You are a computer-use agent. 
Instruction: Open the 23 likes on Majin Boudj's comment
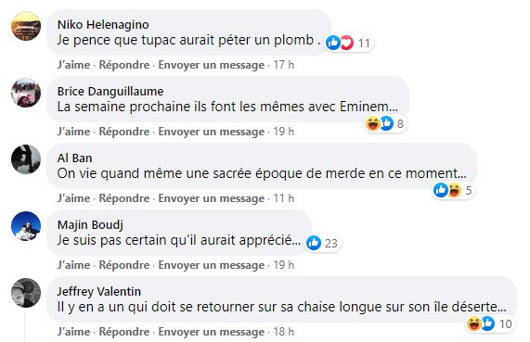[x=323, y=243]
